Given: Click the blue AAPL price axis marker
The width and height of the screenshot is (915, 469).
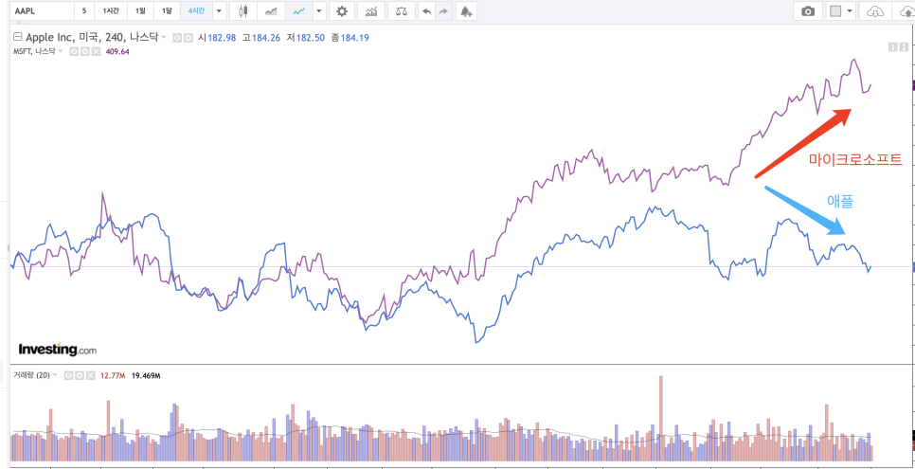Looking at the screenshot, I should click(913, 267).
